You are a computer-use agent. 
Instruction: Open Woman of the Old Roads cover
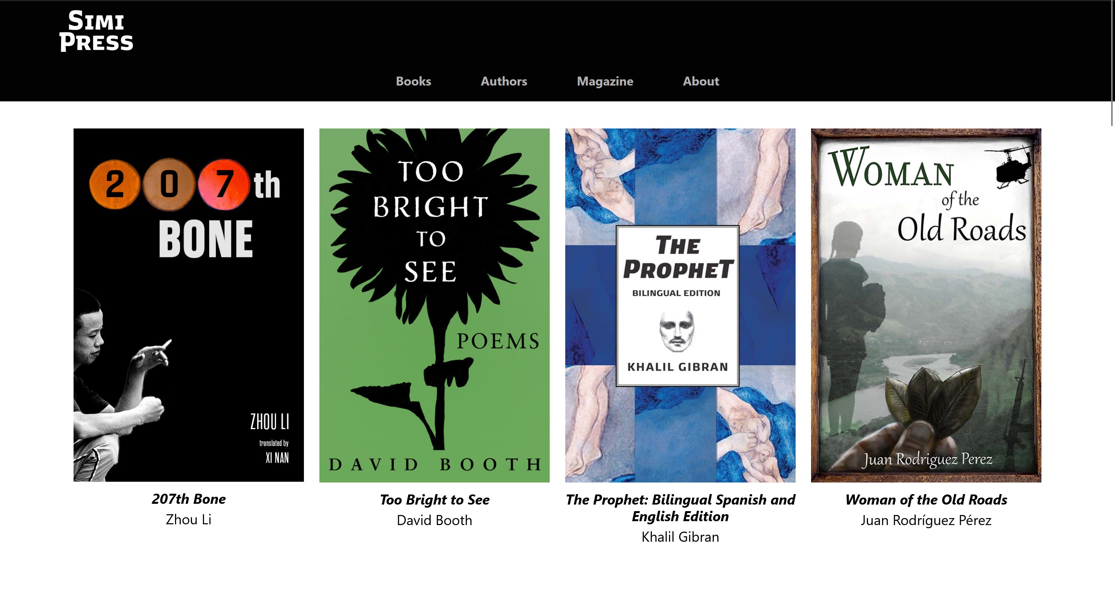(926, 305)
